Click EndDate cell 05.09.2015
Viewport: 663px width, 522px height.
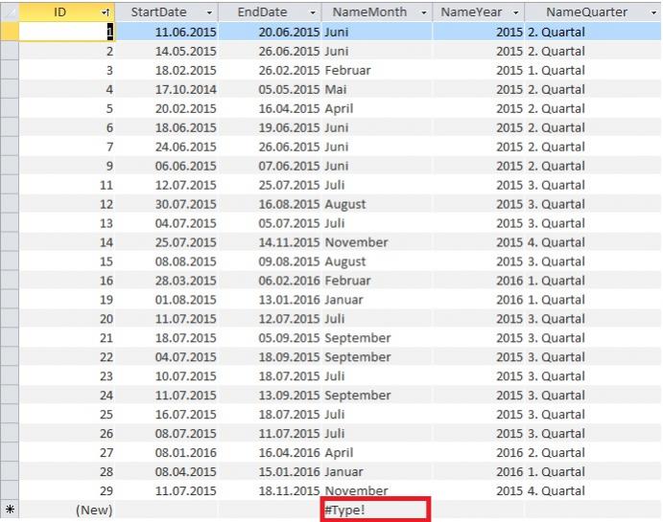[x=271, y=338]
